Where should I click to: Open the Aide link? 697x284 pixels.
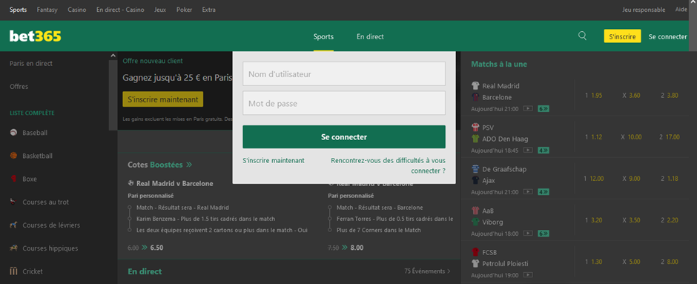pyautogui.click(x=681, y=10)
